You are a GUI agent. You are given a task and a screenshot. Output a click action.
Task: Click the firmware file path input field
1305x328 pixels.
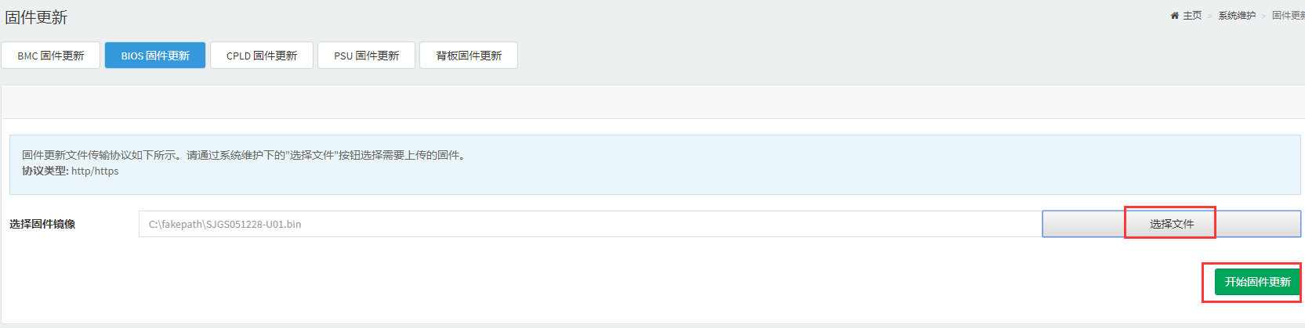[589, 224]
